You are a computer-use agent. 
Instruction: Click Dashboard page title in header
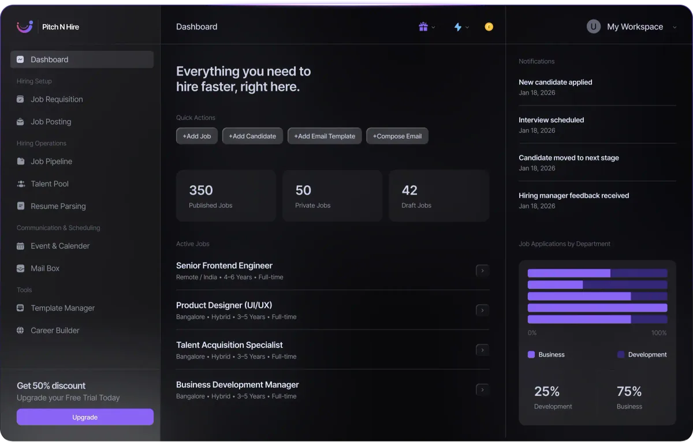coord(197,27)
